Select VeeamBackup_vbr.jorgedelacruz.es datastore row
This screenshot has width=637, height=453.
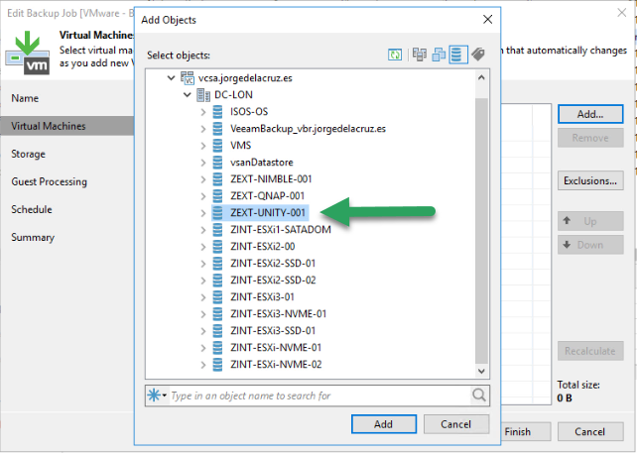(308, 129)
